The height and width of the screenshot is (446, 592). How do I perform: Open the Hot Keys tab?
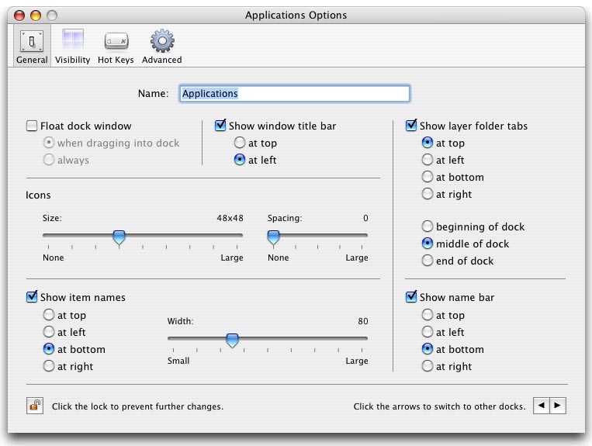116,46
